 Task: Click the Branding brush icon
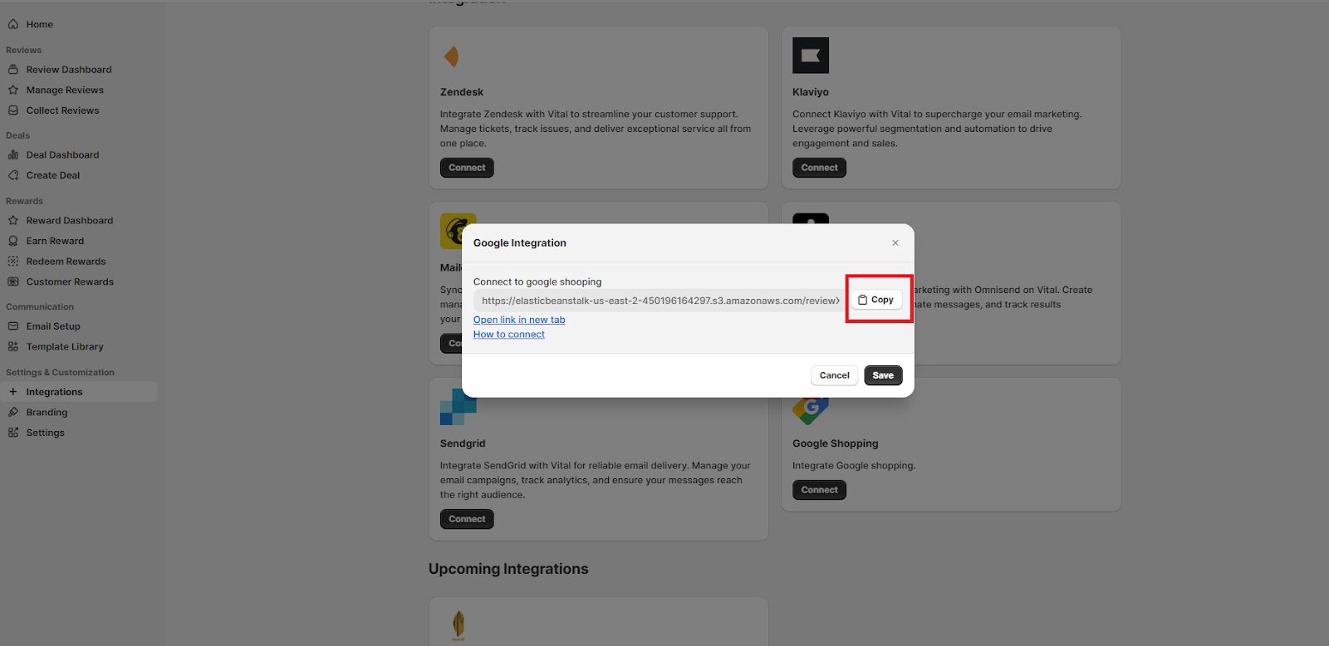[x=13, y=412]
